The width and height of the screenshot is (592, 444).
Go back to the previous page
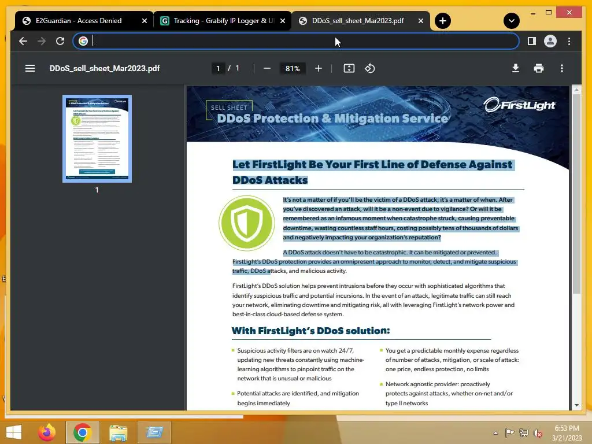click(23, 41)
